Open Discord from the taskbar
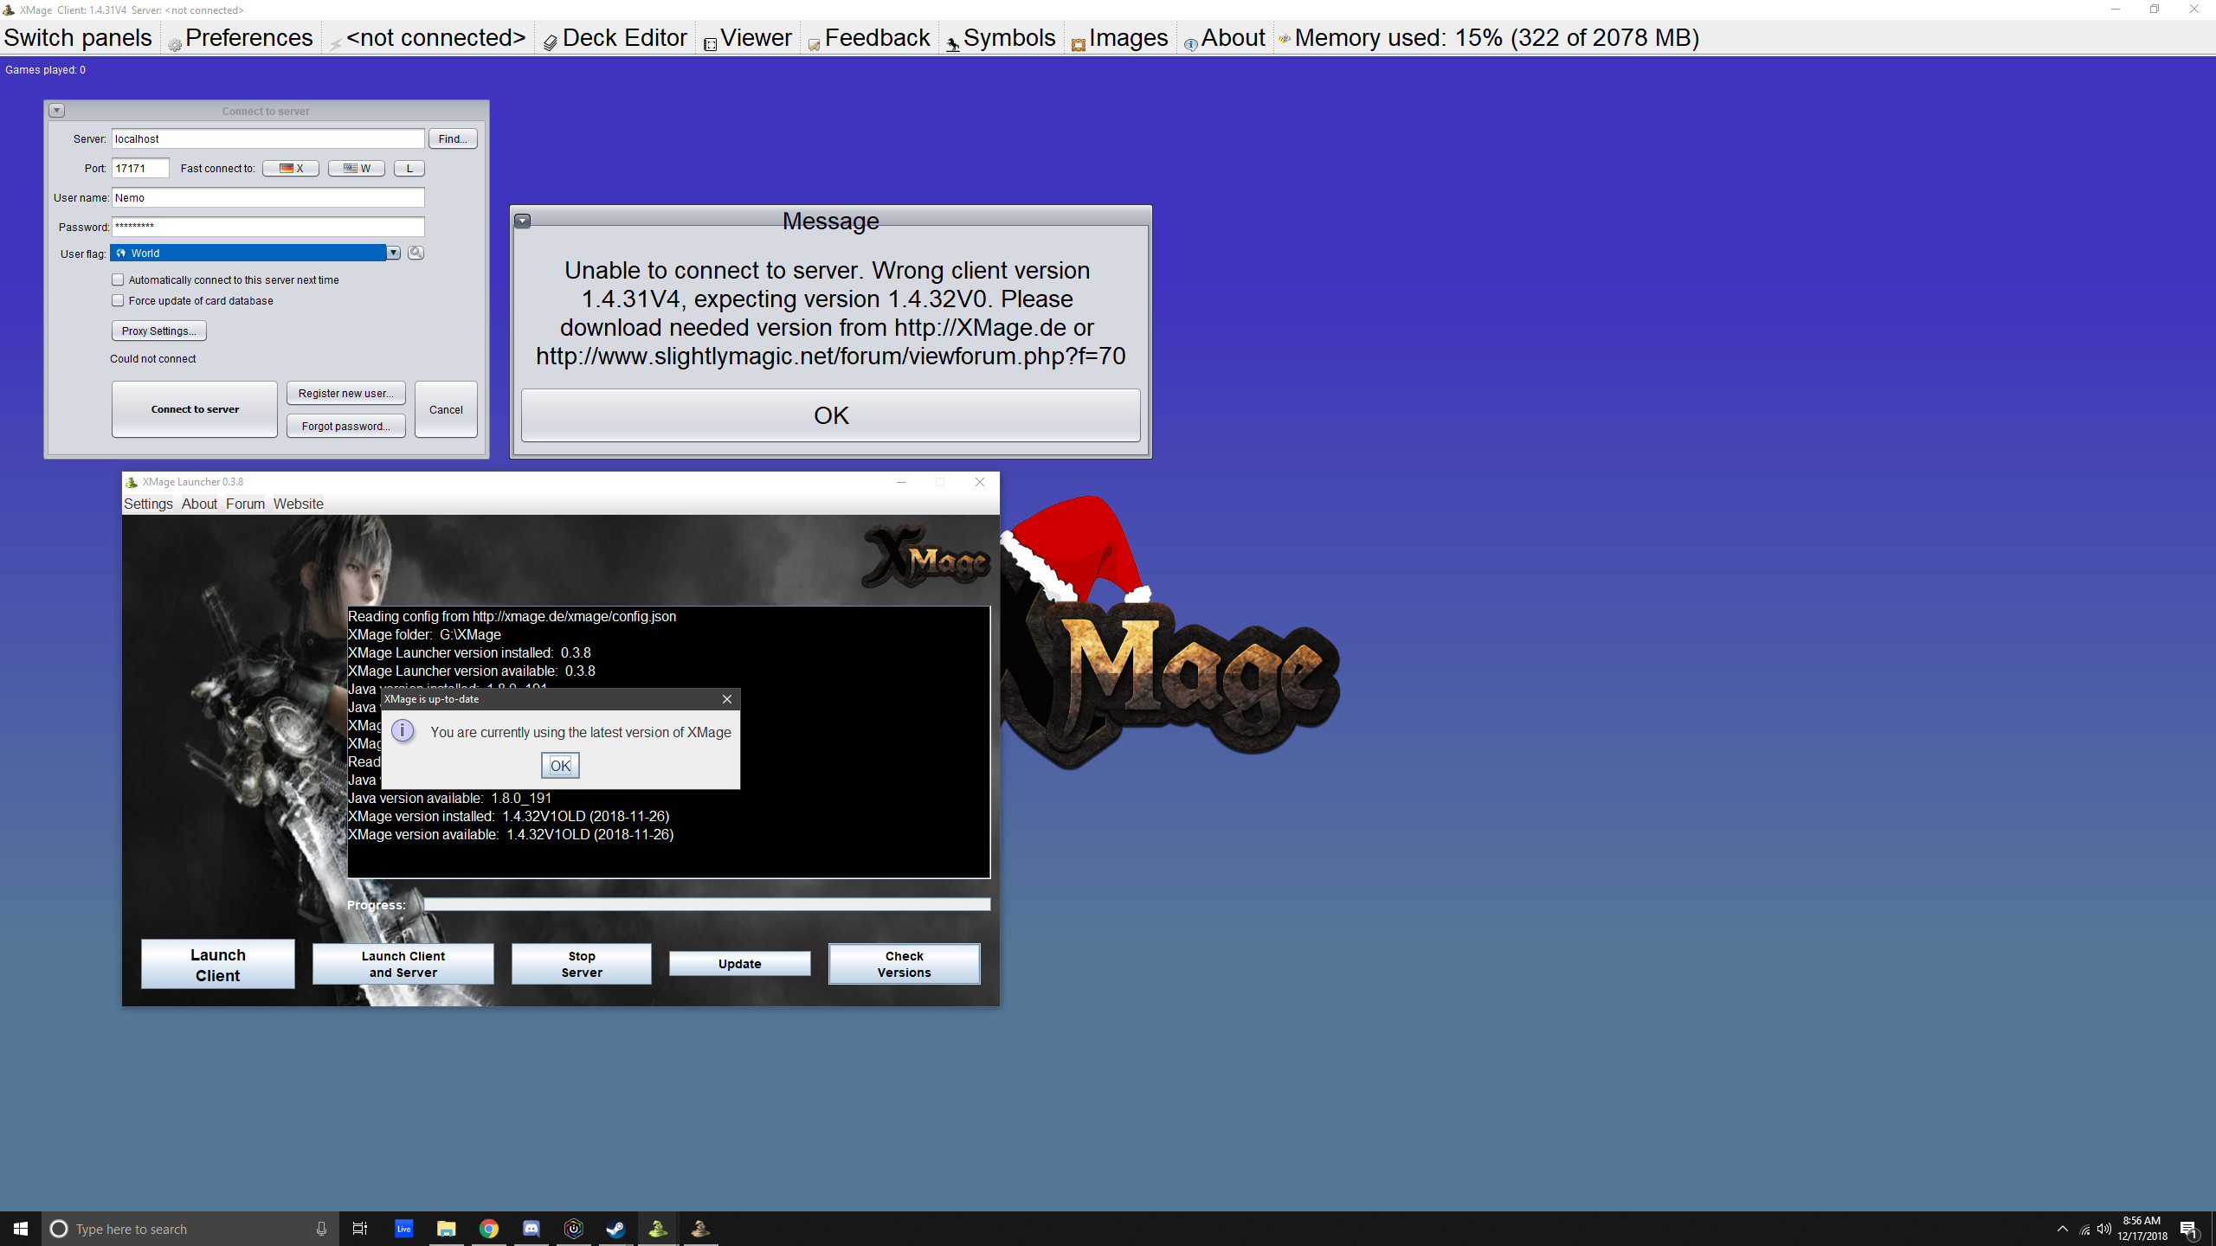This screenshot has width=2216, height=1246. pyautogui.click(x=531, y=1229)
